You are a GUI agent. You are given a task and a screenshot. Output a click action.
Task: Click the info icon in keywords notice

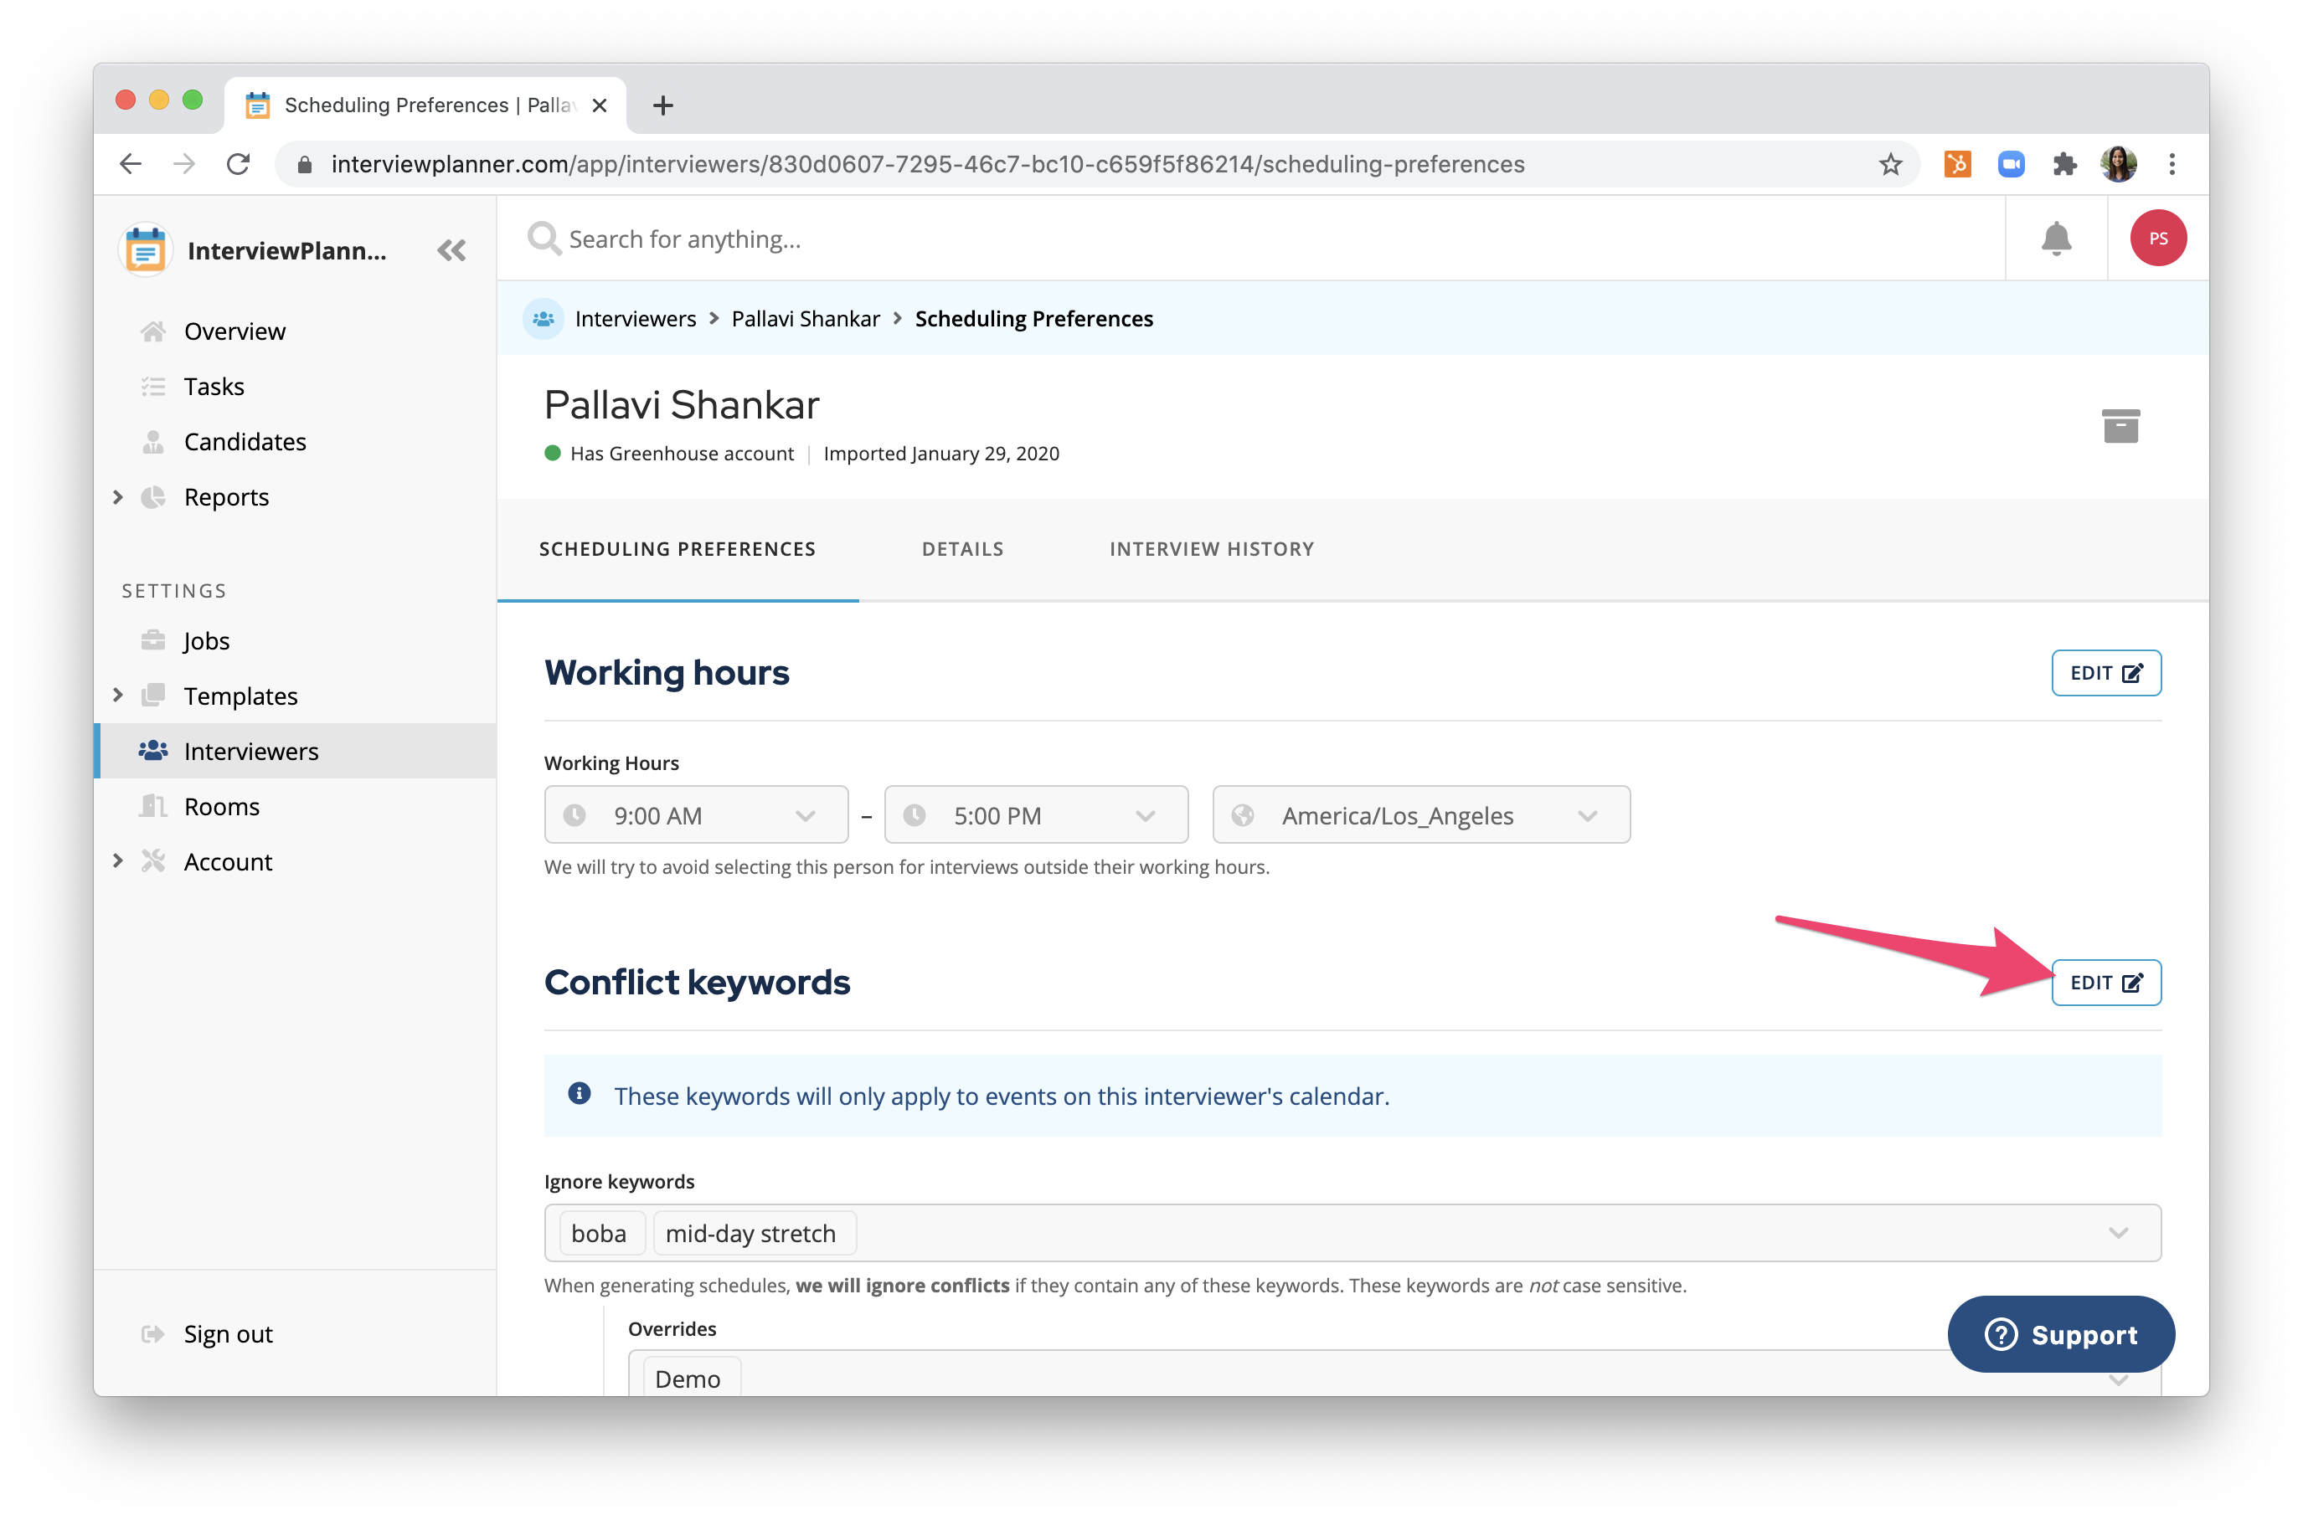pos(580,1093)
